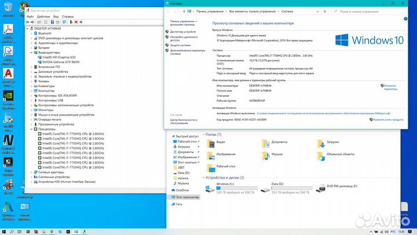
Task: Collapse the DESKTOP-A7H9K49 root node arrow
Action: point(27,28)
